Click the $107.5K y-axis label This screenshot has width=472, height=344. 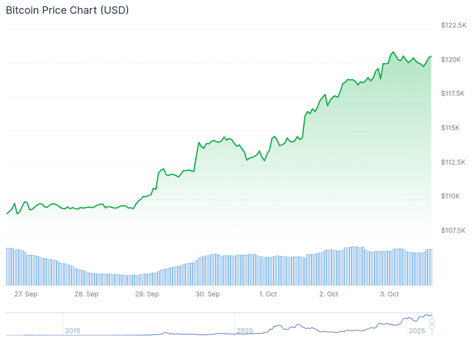(x=454, y=230)
